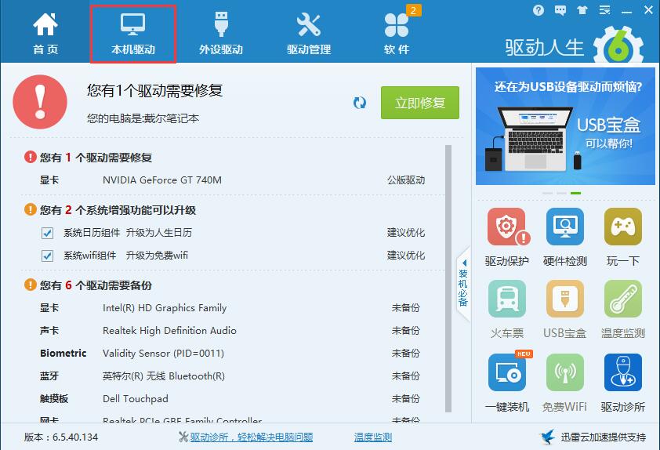
Task: Click the USB宝盒 advertisement banner
Action: tap(565, 126)
